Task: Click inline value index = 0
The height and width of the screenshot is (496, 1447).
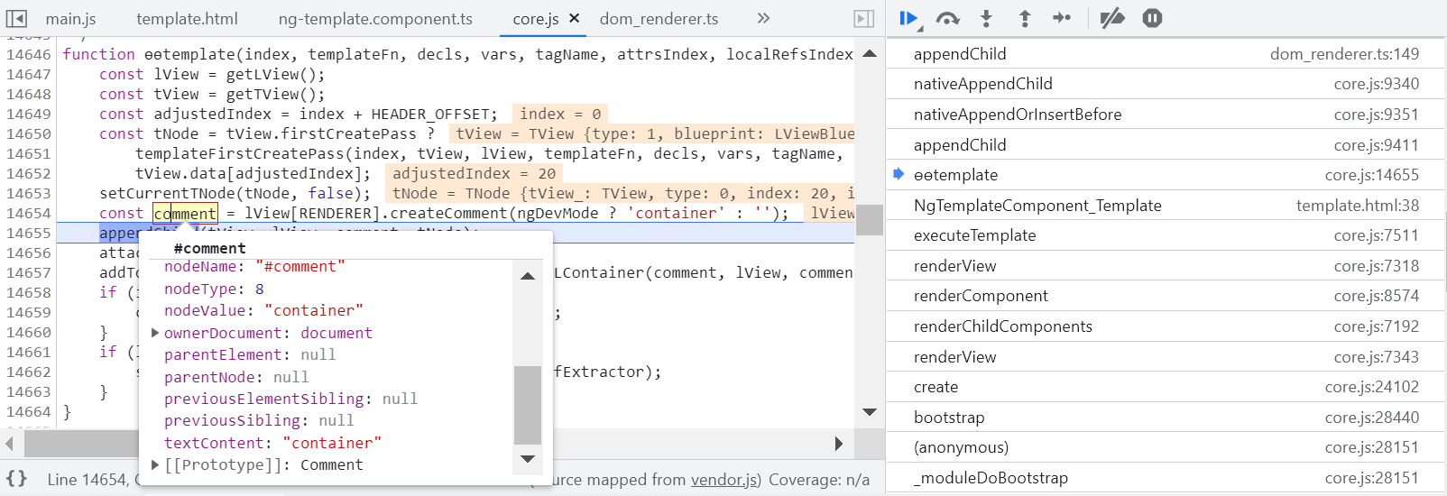Action: pos(560,114)
